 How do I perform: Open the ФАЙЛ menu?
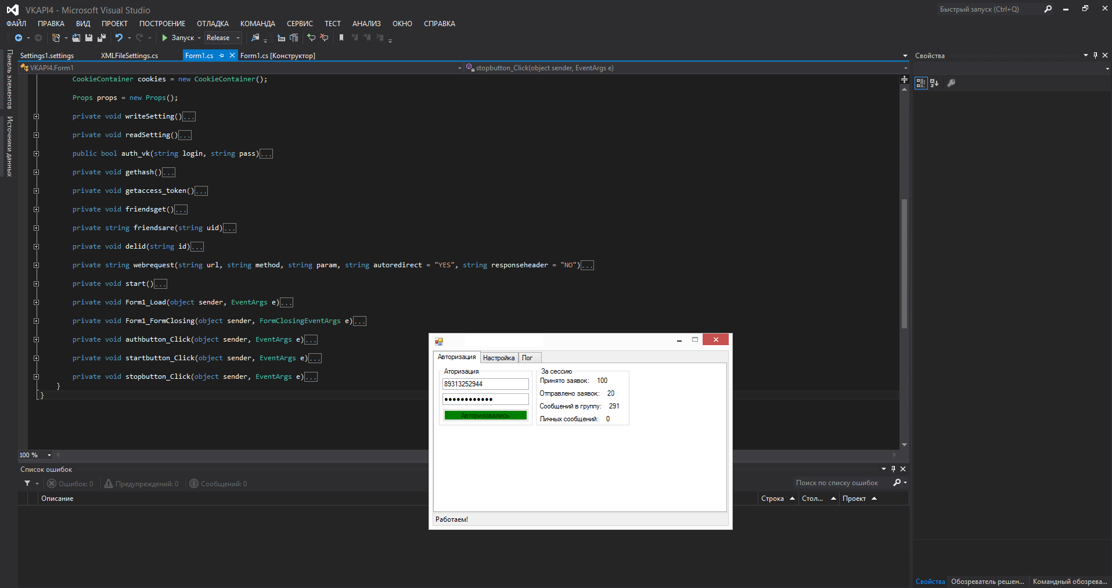point(16,24)
